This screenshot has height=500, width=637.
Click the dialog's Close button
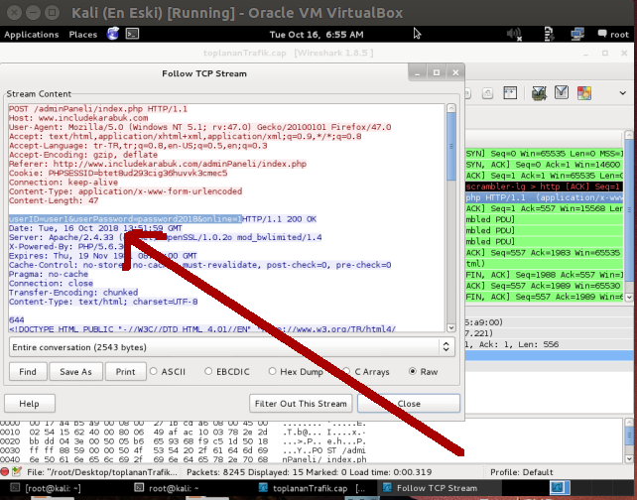click(409, 404)
